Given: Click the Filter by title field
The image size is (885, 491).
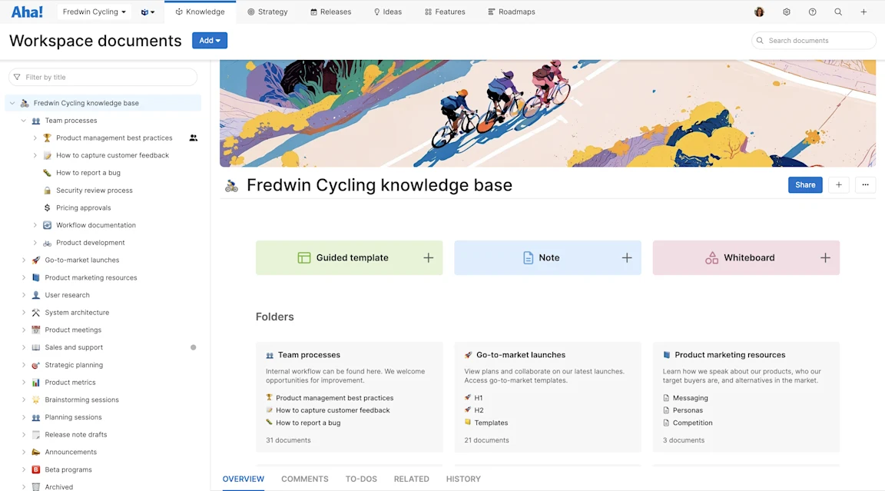Looking at the screenshot, I should point(102,77).
